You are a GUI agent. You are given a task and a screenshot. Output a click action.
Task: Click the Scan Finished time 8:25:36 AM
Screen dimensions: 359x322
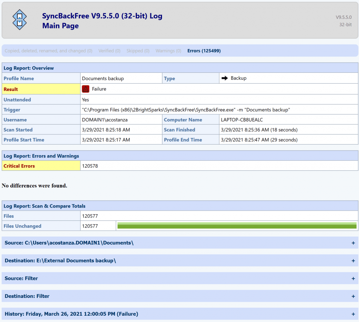coord(259,130)
